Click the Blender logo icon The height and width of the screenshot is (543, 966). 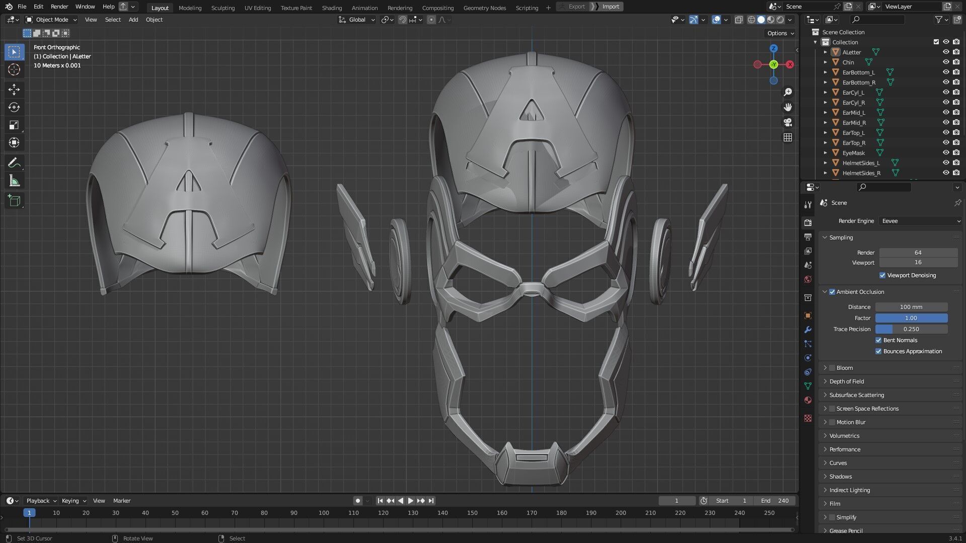coord(9,7)
